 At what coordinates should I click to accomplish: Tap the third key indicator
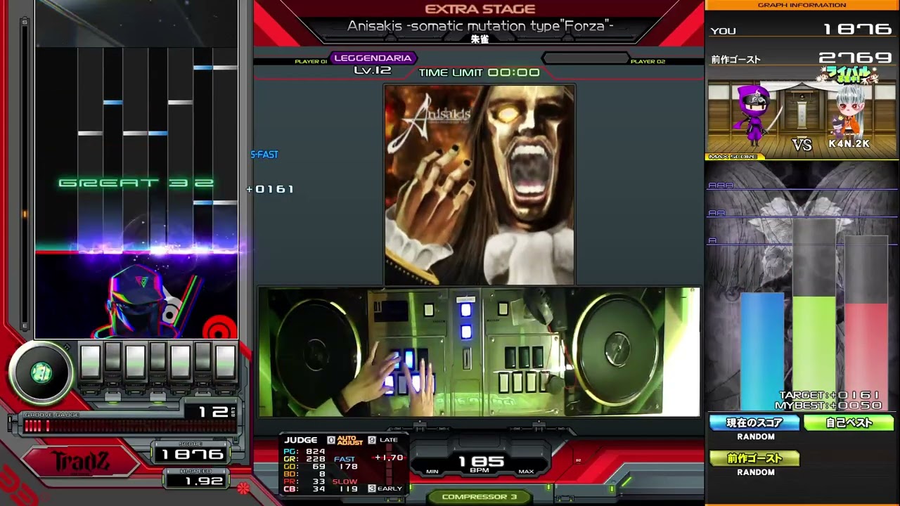click(x=135, y=362)
